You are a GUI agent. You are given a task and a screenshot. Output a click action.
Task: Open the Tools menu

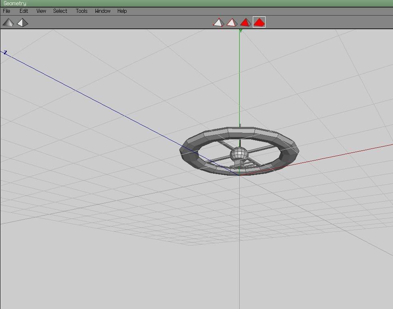click(82, 11)
